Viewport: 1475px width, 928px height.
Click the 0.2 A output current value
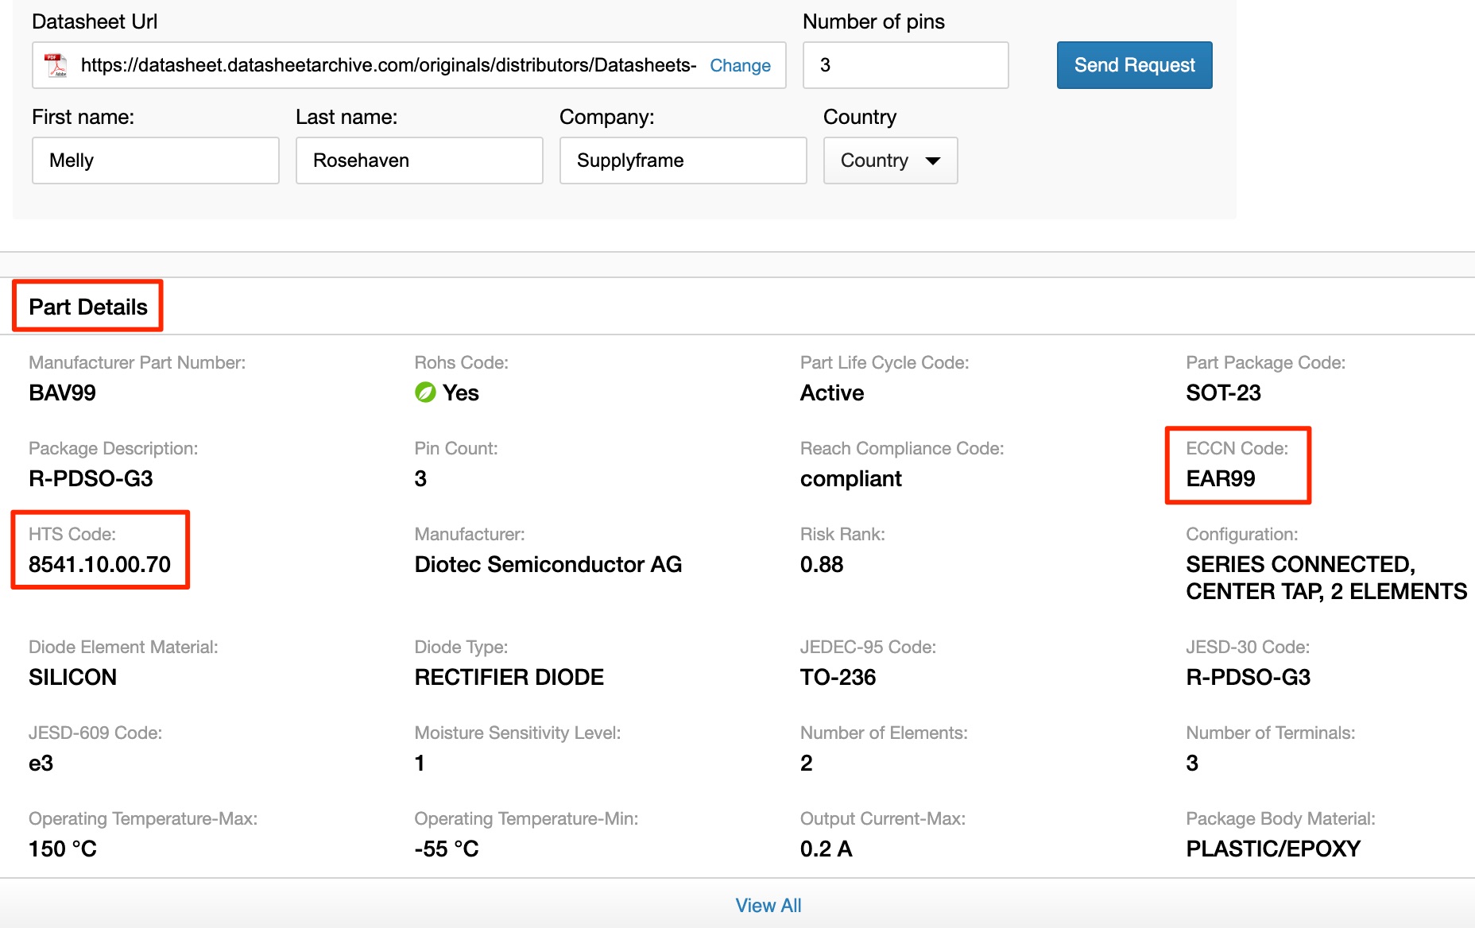click(x=827, y=849)
